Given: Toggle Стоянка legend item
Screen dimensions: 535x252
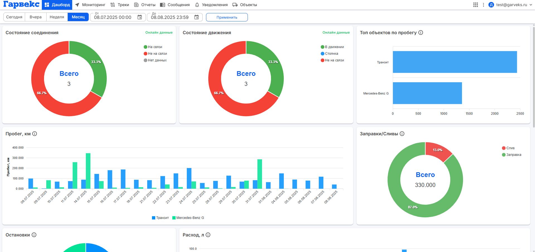Looking at the screenshot, I should pos(330,54).
